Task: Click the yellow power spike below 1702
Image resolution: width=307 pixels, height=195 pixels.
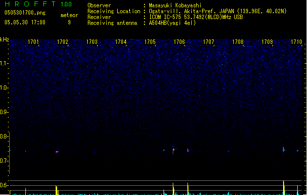Action: (57, 190)
